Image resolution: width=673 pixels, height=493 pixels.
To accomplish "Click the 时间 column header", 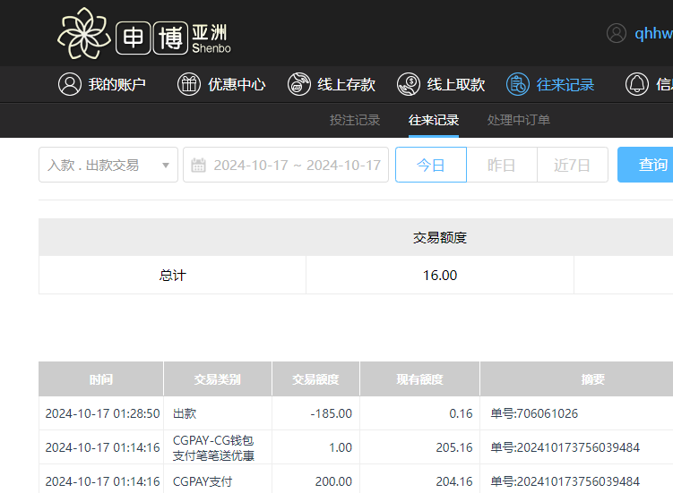I will click(101, 379).
